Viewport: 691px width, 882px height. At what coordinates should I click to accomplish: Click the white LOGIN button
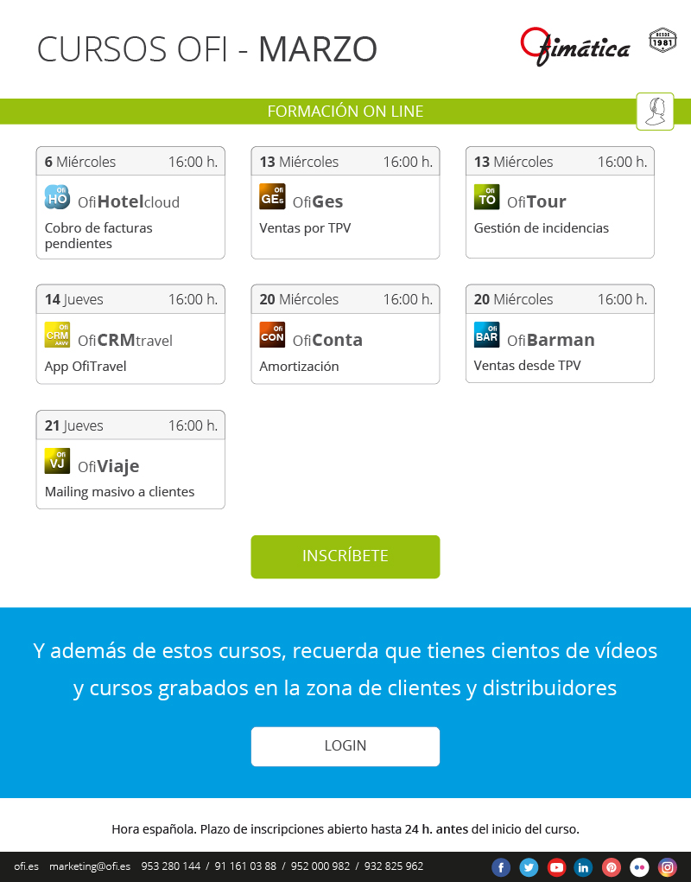coord(345,746)
